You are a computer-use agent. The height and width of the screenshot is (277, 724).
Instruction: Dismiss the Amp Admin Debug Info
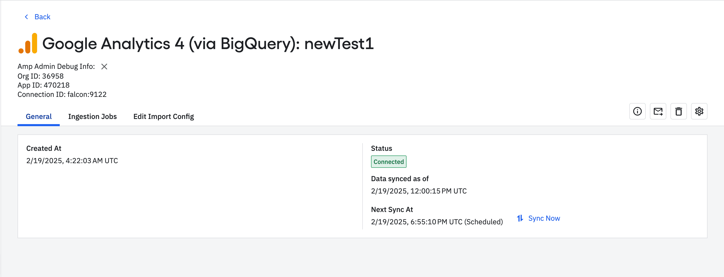click(x=104, y=67)
